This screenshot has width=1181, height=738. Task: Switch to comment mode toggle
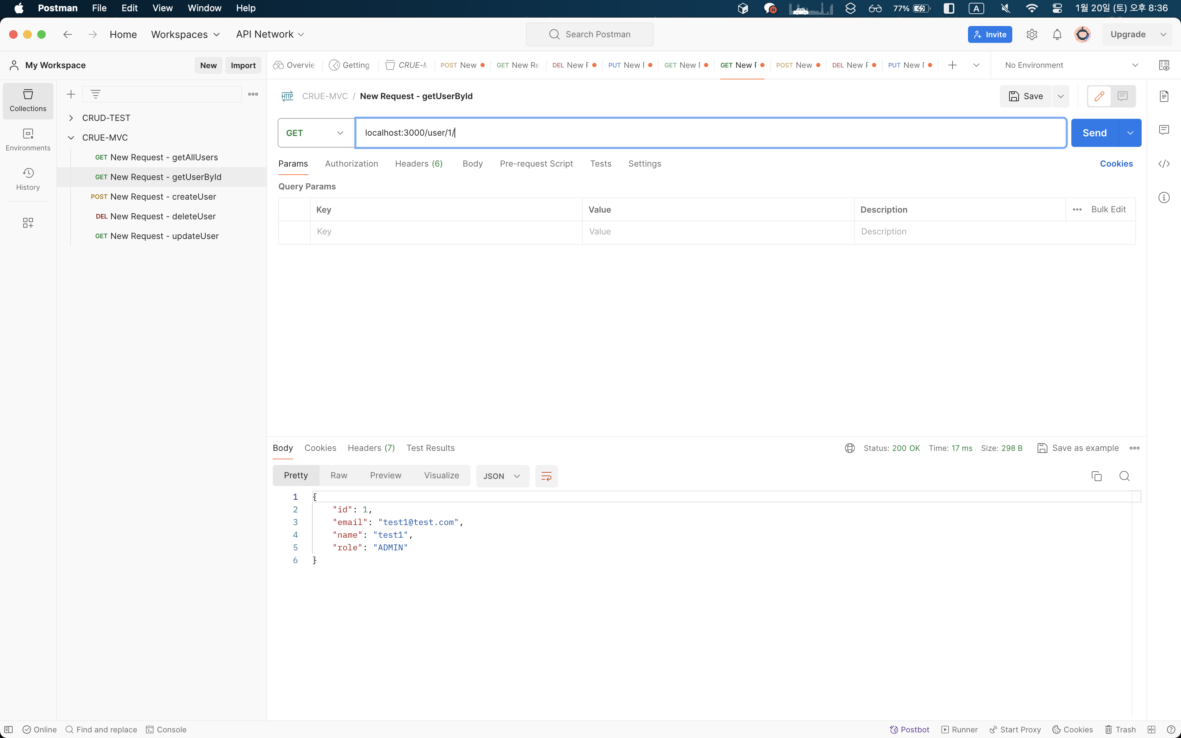click(x=1122, y=96)
